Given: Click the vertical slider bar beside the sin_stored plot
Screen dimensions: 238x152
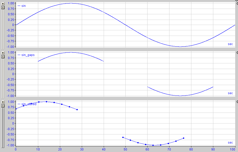Looking at the screenshot, I should pyautogui.click(x=3, y=128).
